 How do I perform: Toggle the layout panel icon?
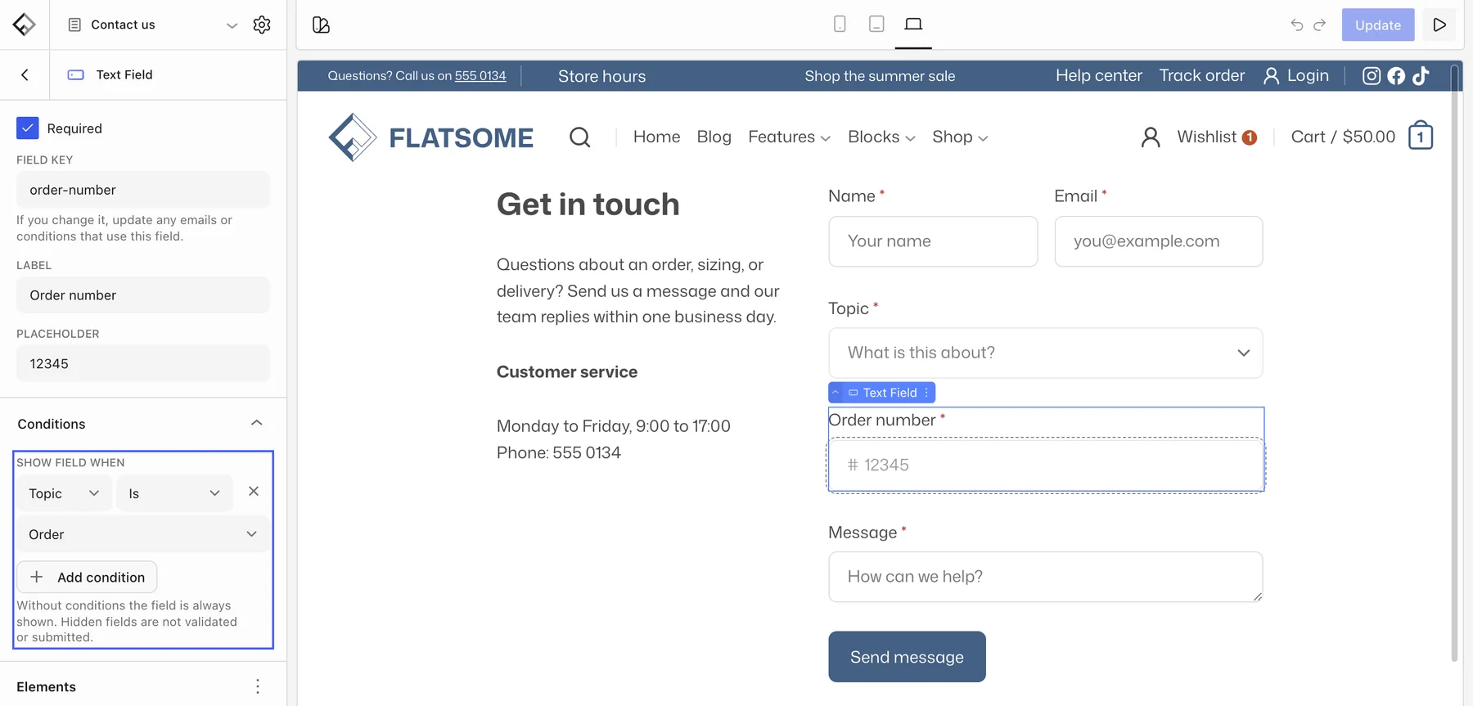321,25
